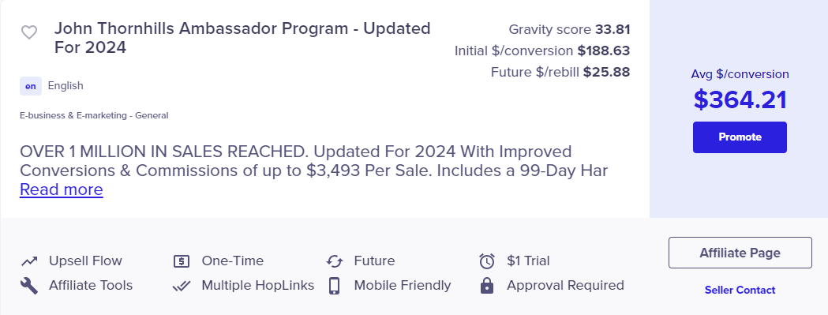The width and height of the screenshot is (828, 315).
Task: Open the Affiliate Page button
Action: 740,253
